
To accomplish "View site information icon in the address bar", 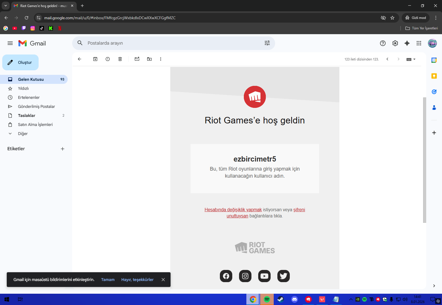I will (39, 18).
